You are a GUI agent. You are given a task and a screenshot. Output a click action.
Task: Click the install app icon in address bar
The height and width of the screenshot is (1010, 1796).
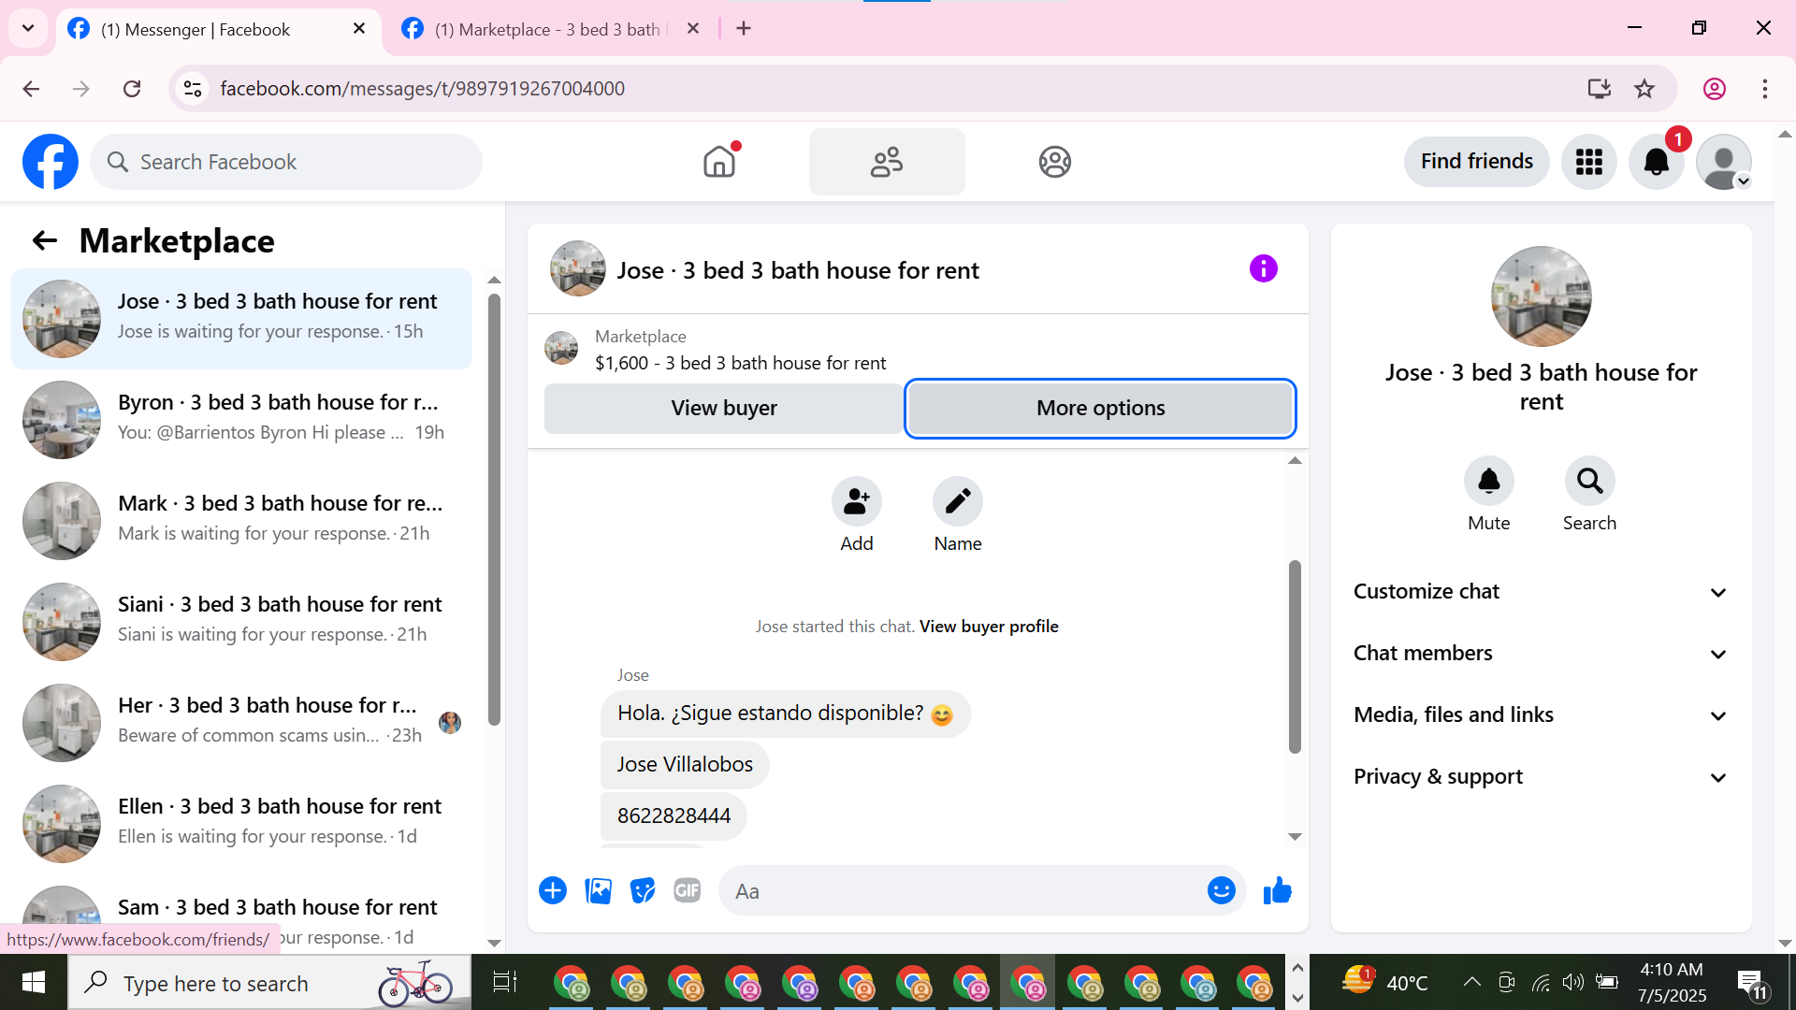point(1599,89)
